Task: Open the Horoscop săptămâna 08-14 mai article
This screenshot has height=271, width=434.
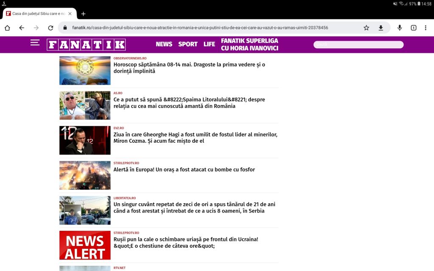Action: pos(189,68)
